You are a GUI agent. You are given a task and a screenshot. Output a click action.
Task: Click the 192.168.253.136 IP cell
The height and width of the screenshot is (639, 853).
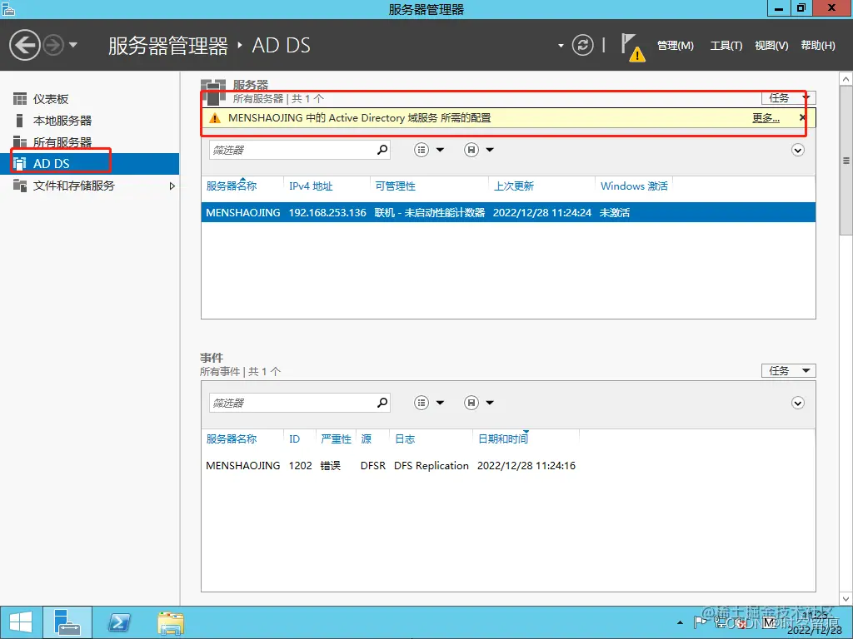click(x=327, y=212)
